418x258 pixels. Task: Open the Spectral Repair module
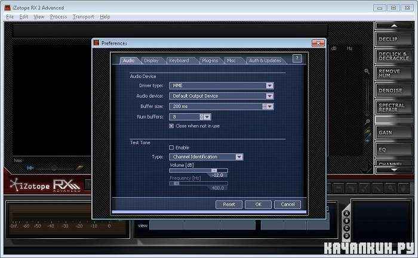coord(394,107)
